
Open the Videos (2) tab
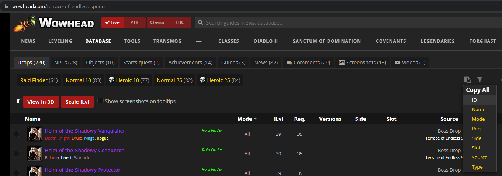click(x=410, y=63)
